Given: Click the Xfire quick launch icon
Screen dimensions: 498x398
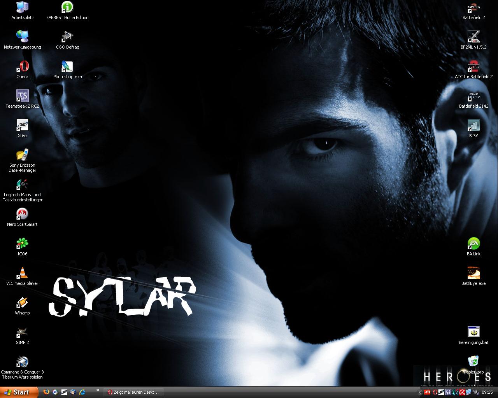Looking at the screenshot, I should pyautogui.click(x=64, y=392).
